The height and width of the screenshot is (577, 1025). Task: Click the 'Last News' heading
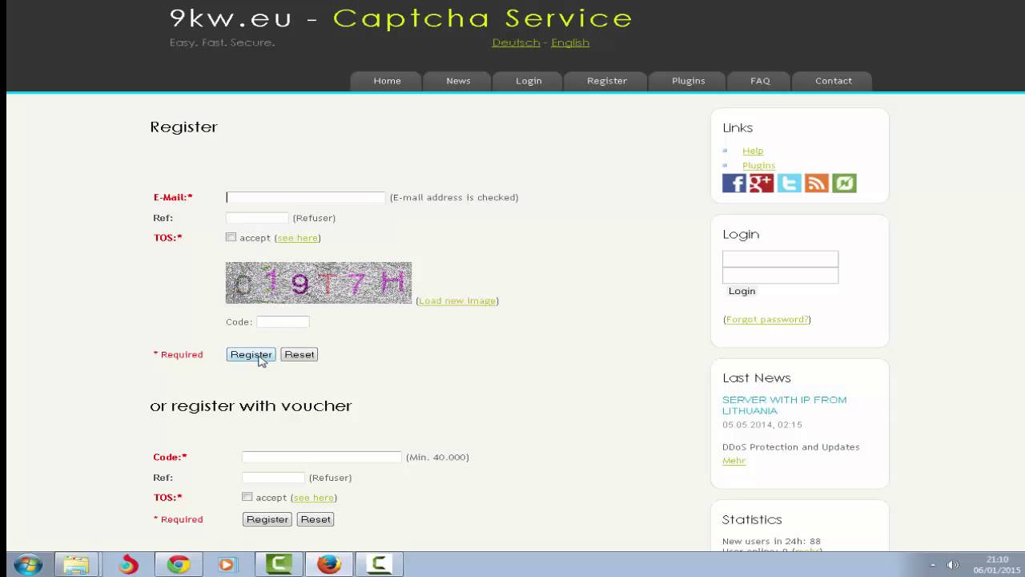coord(757,378)
